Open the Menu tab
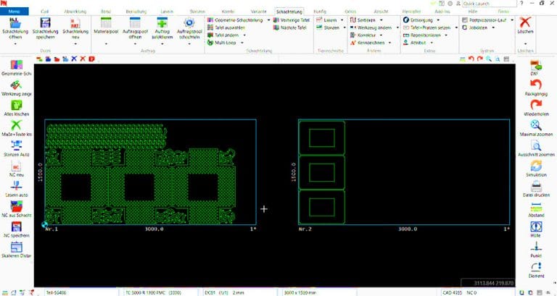 [x=15, y=12]
